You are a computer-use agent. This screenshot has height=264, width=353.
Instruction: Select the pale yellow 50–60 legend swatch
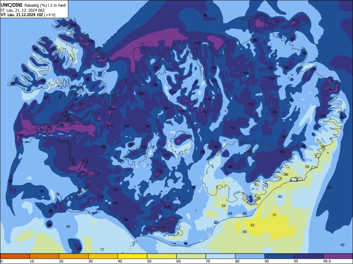pyautogui.click(x=162, y=256)
